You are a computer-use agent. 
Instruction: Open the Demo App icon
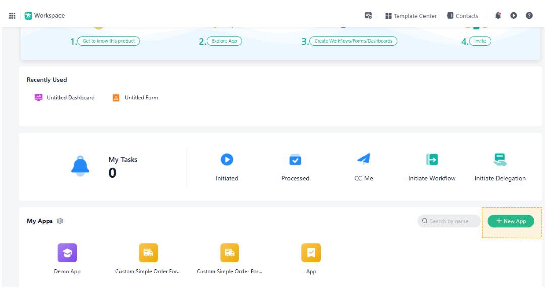(x=67, y=253)
